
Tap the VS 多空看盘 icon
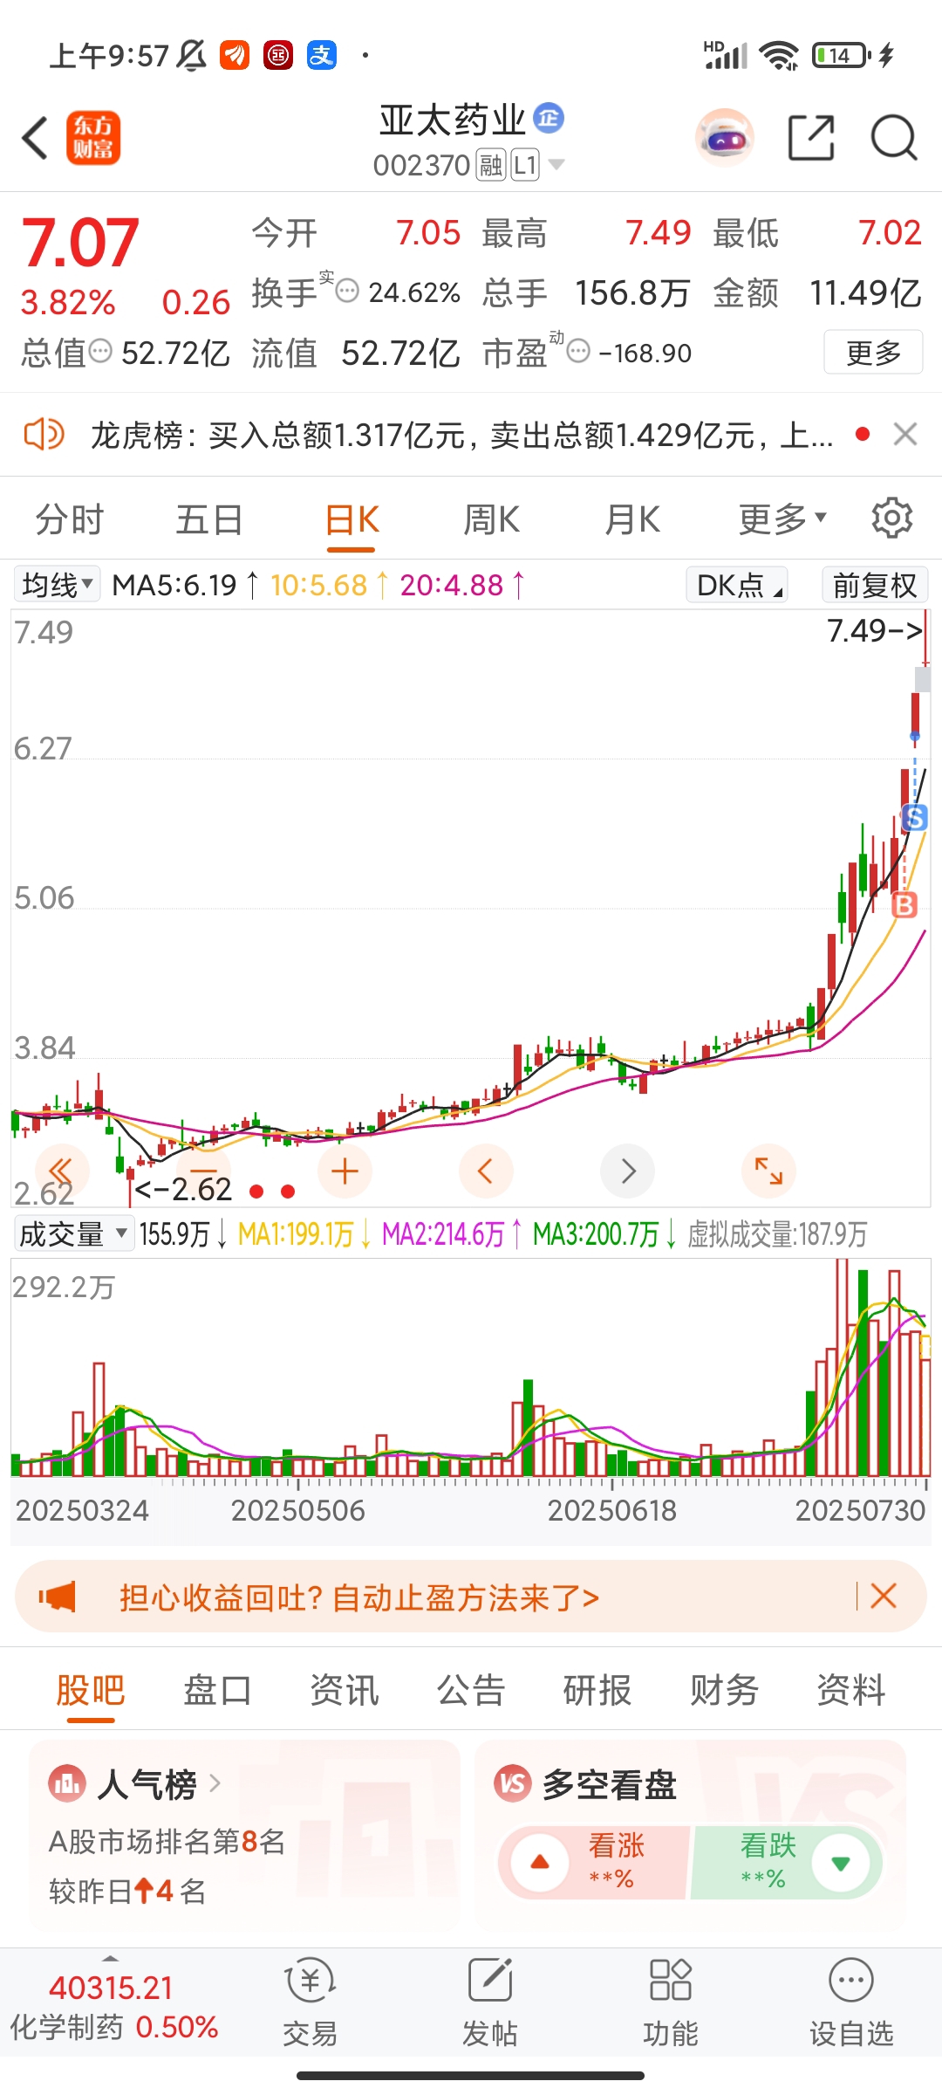[x=513, y=1784]
